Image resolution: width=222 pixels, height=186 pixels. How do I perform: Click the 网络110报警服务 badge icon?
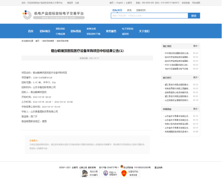pos(105,173)
